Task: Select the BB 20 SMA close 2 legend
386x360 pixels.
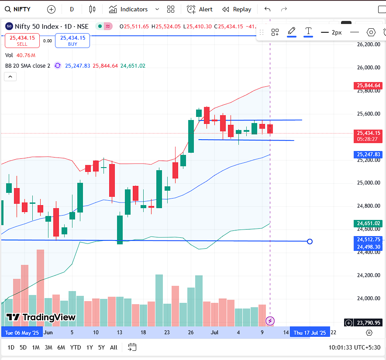Action: click(28, 66)
